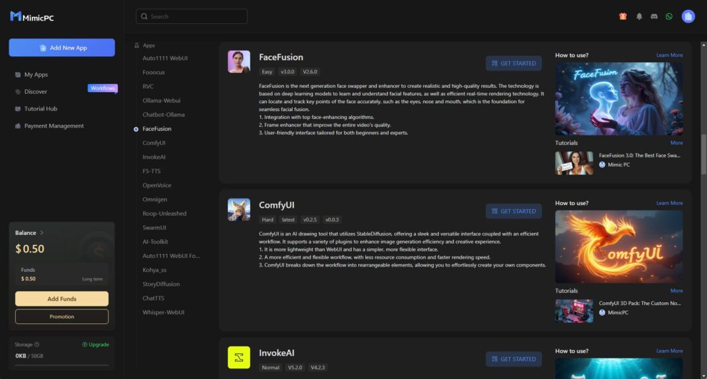
Task: Click Learn More for ComfyUI
Action: pos(669,203)
